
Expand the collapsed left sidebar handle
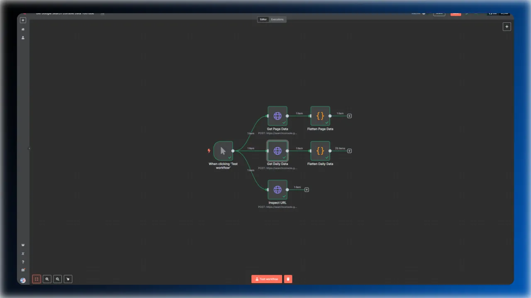(29, 148)
